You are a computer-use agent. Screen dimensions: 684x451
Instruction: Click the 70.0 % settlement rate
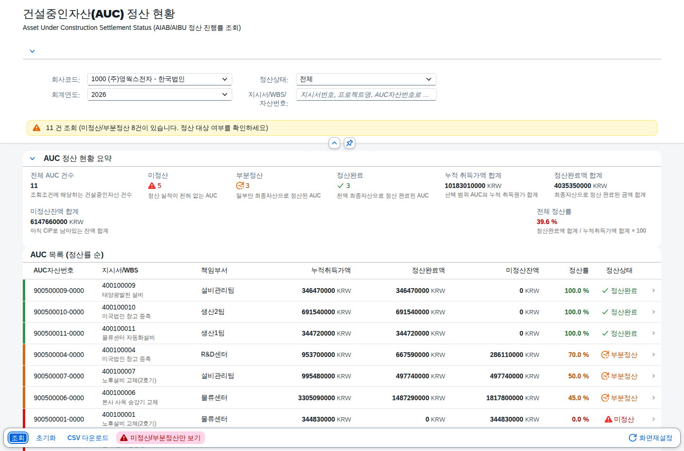(x=579, y=355)
